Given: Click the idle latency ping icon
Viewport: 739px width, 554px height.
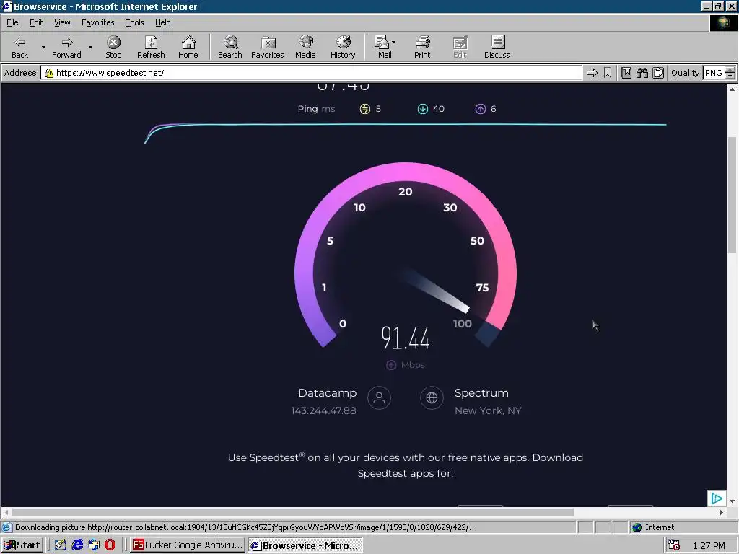Looking at the screenshot, I should coord(364,109).
